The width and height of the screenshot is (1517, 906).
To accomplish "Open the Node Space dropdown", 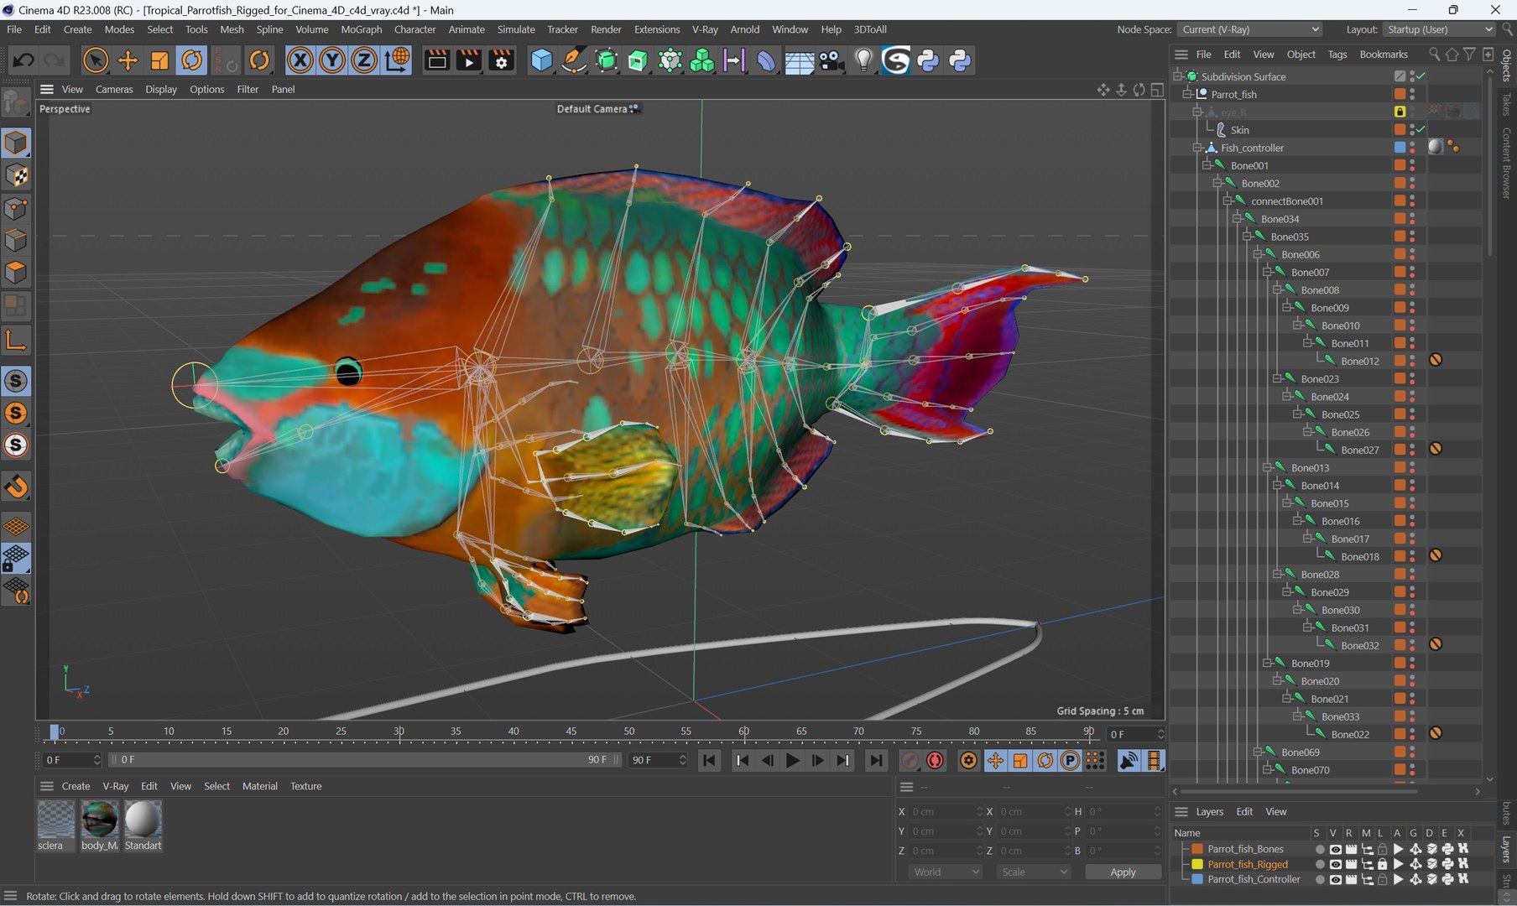I will coord(1249,29).
